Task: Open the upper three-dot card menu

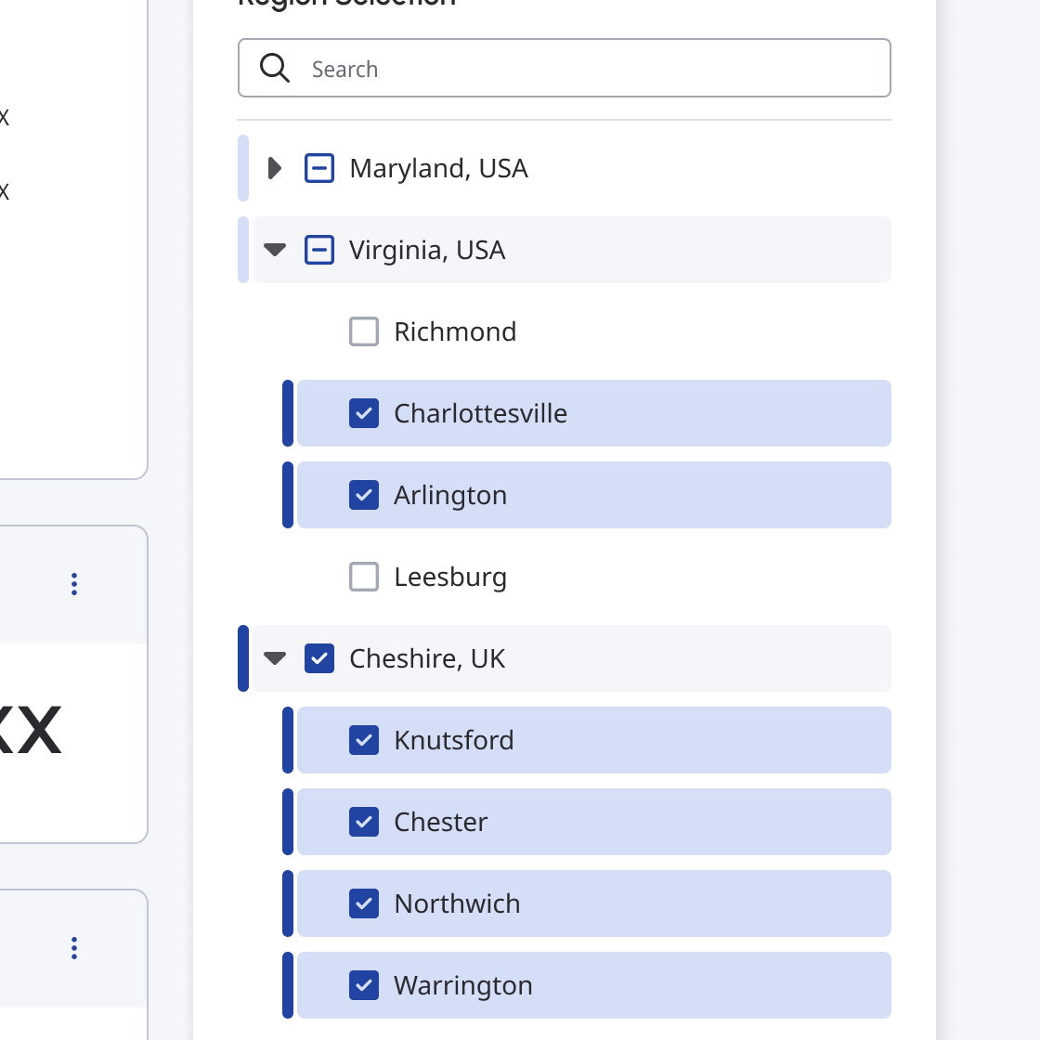Action: click(x=74, y=584)
